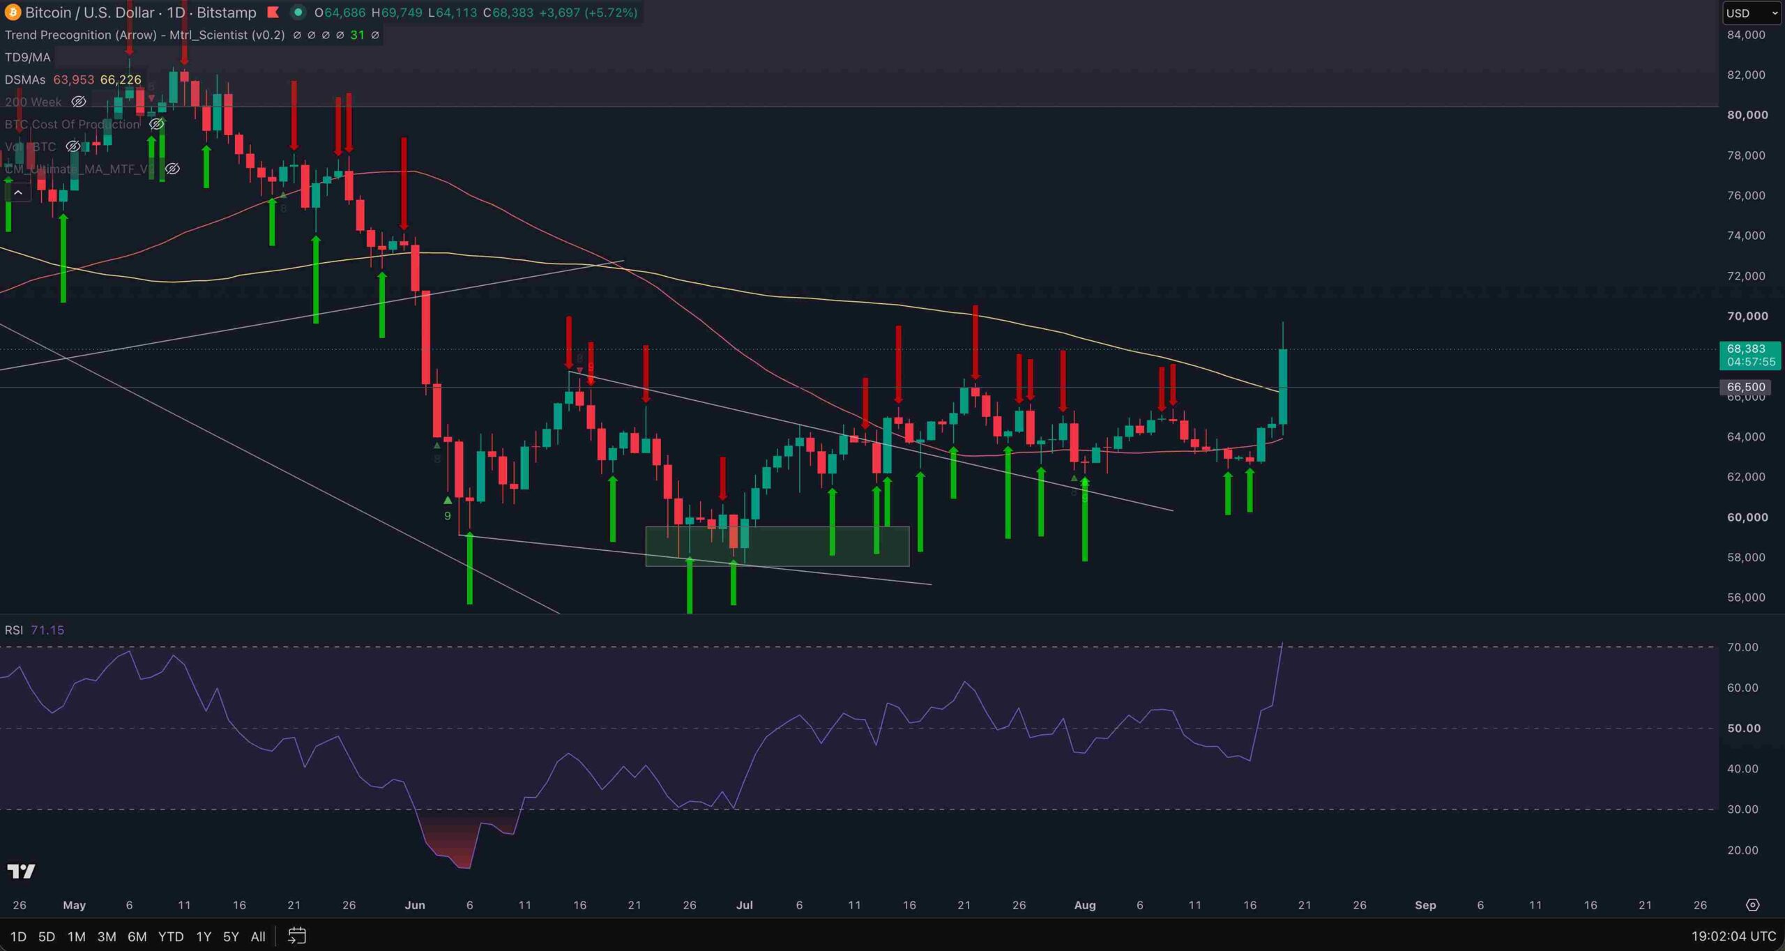Select the TD9/MA indicator legend
1785x951 pixels.
[x=28, y=57]
